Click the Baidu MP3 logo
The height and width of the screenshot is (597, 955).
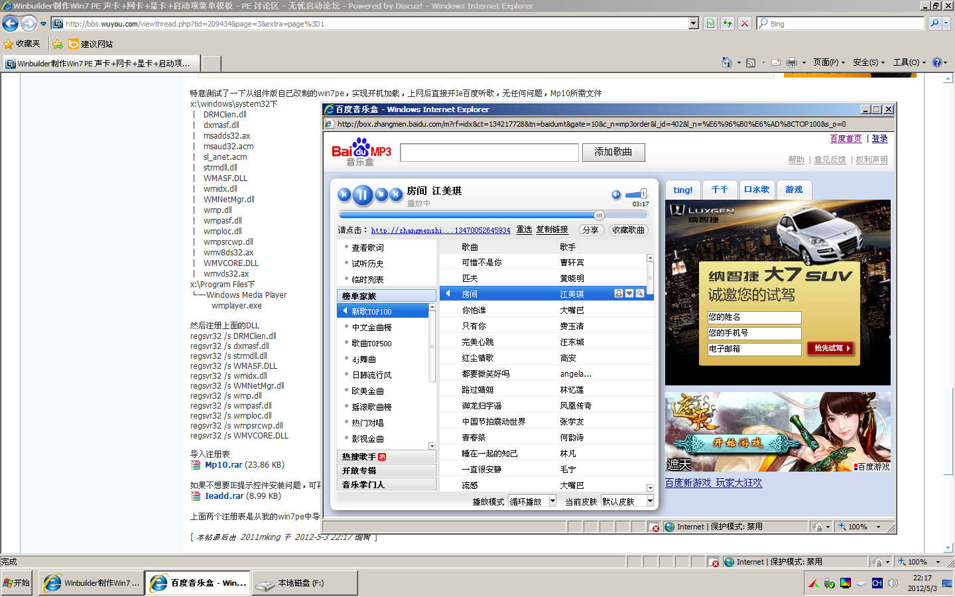tap(361, 152)
